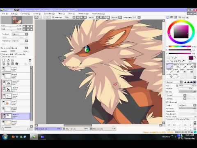Pick the eyedropper color picker tool
Viewport: 197px width, 148px height.
tap(183, 61)
